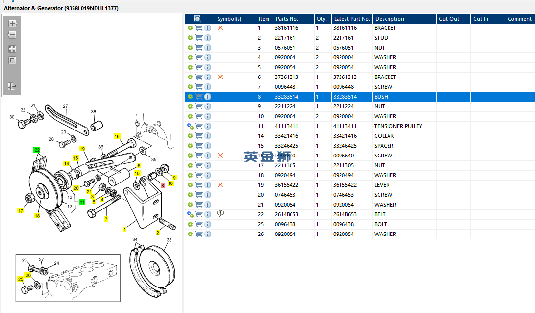This screenshot has height=313, width=535.
Task: Sort by Description column header
Action: pos(404,19)
